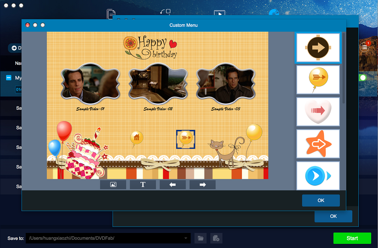Click the text T tool button
378x248 pixels.
pyautogui.click(x=143, y=185)
